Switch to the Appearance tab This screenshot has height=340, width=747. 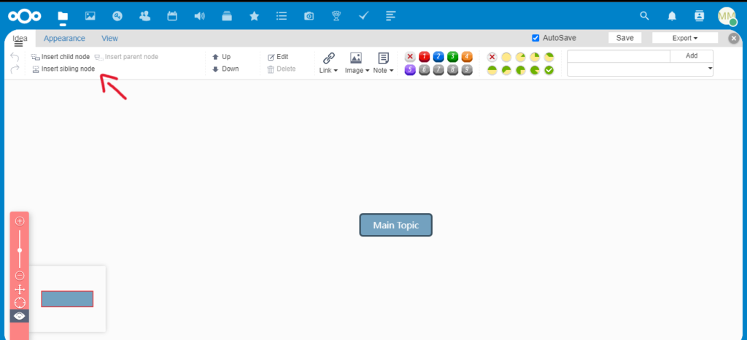tap(64, 38)
